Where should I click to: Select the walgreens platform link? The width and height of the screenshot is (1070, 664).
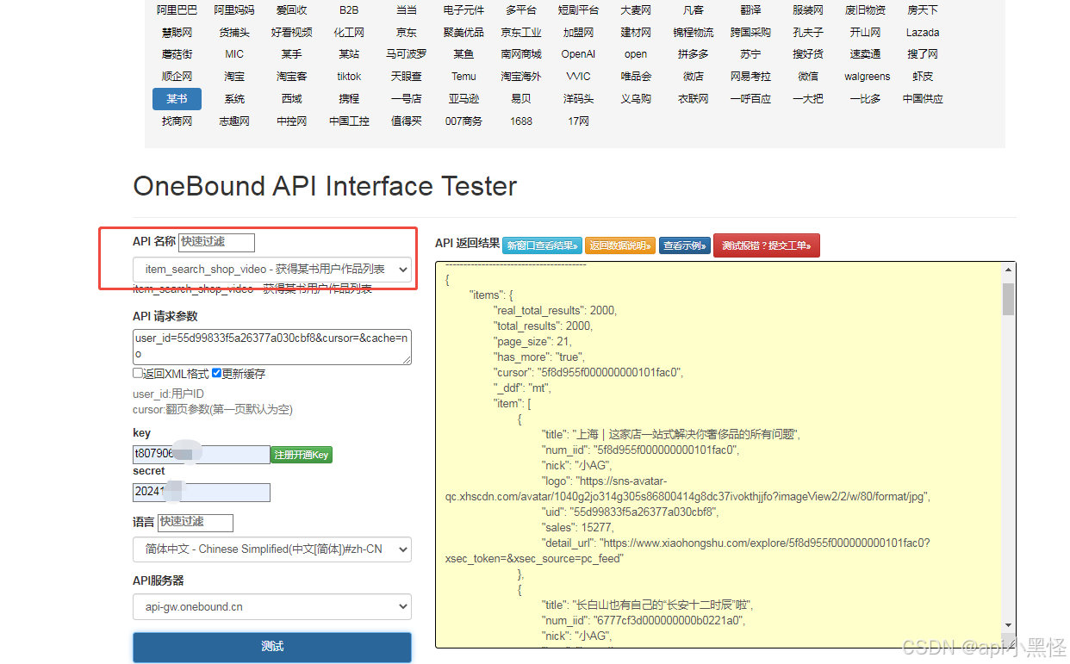[x=868, y=77]
